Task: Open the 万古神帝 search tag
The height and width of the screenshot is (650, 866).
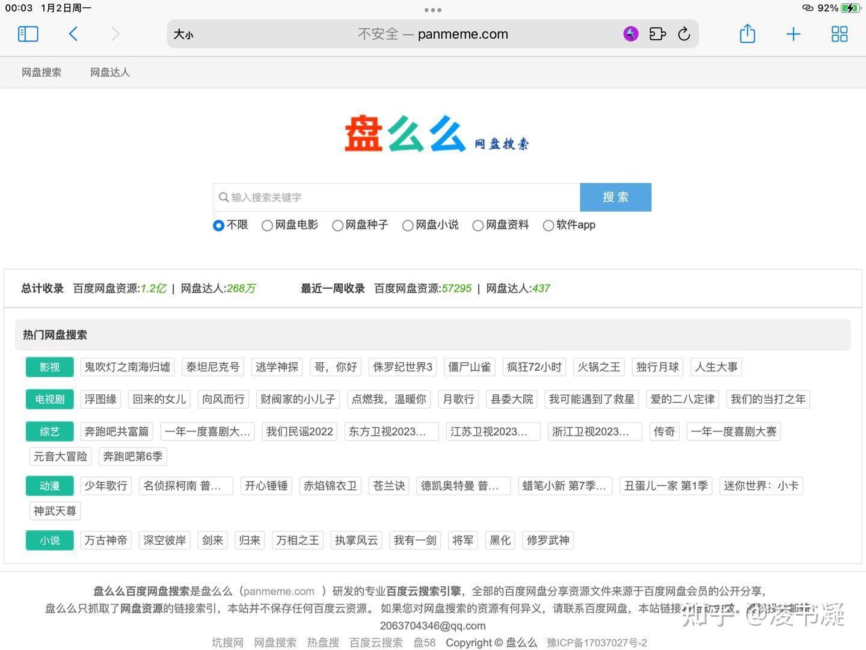Action: tap(106, 540)
